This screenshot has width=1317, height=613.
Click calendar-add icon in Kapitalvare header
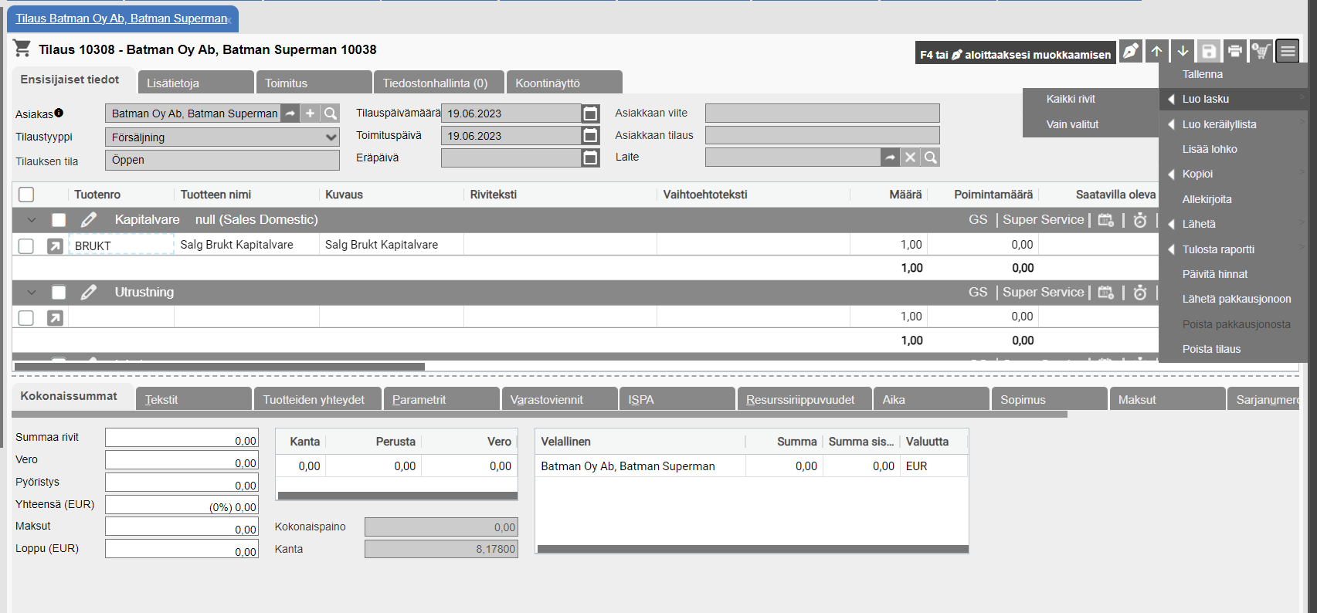click(x=1106, y=220)
